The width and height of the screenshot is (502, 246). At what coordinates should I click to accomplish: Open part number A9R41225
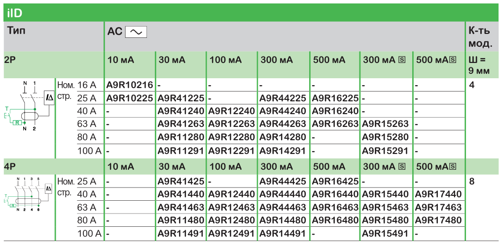point(180,98)
